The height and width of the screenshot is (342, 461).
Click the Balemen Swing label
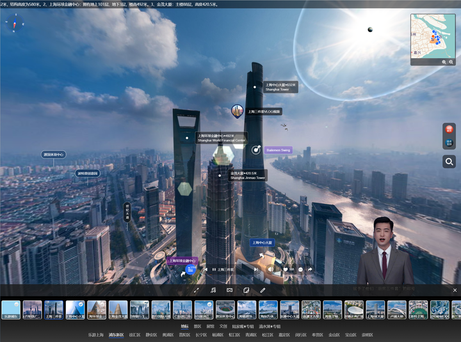(278, 150)
